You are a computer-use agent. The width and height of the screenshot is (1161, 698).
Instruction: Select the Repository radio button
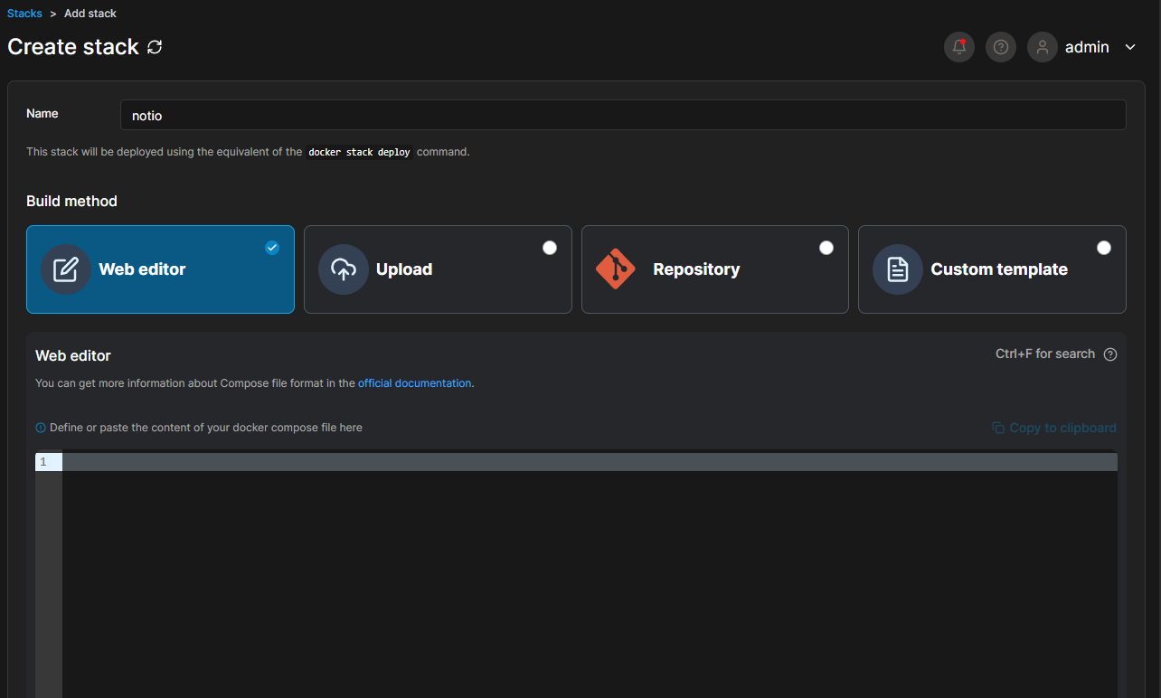826,248
